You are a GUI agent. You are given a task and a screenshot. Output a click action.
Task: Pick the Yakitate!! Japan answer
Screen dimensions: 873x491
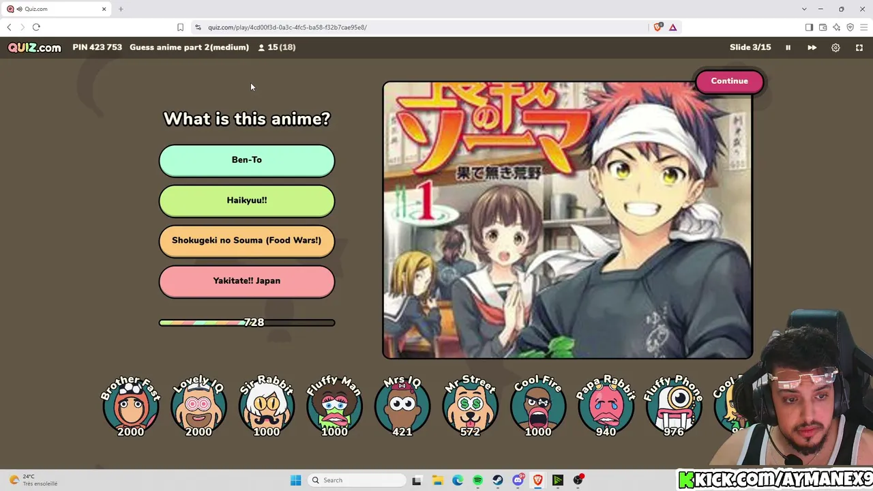point(247,281)
